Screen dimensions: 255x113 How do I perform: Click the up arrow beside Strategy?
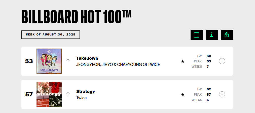click(x=68, y=94)
